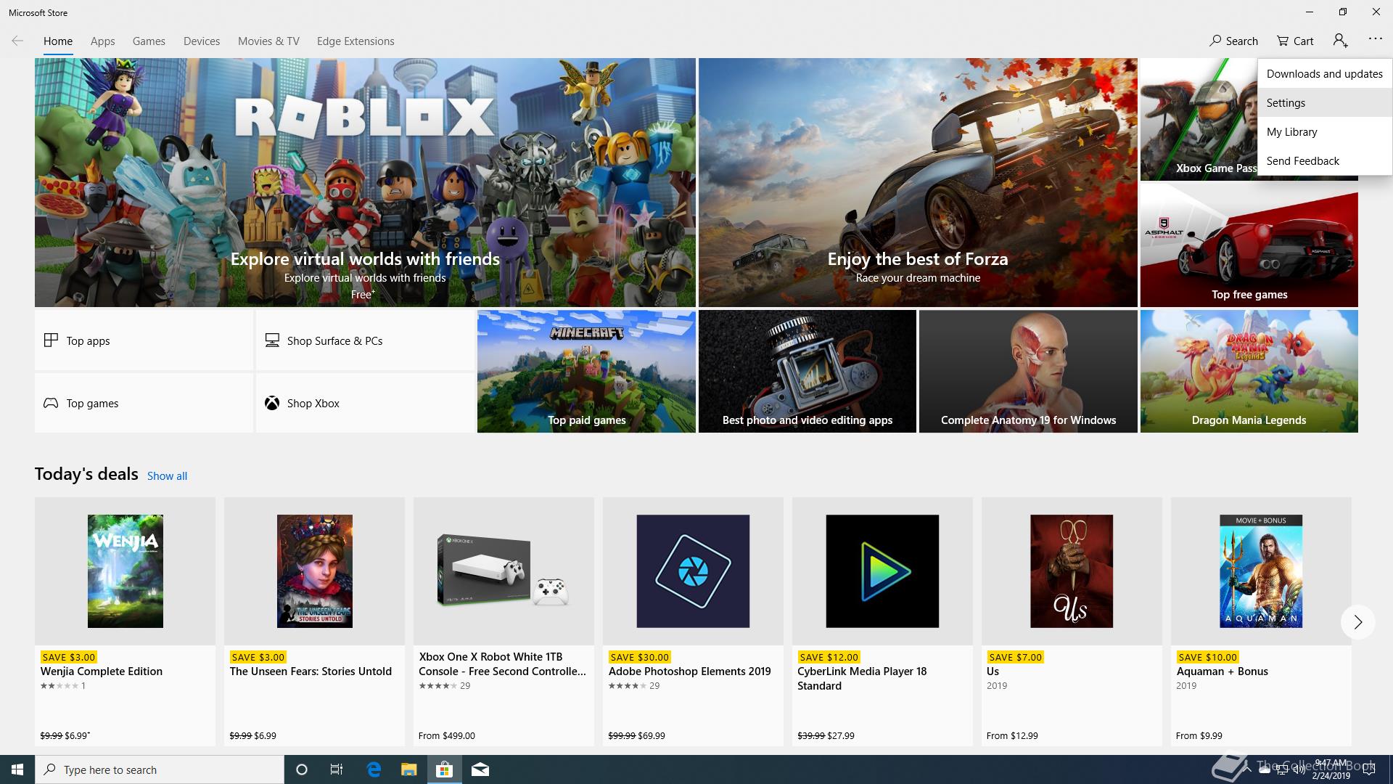Switch to the Apps tab
Image resolution: width=1393 pixels, height=784 pixels.
102,41
